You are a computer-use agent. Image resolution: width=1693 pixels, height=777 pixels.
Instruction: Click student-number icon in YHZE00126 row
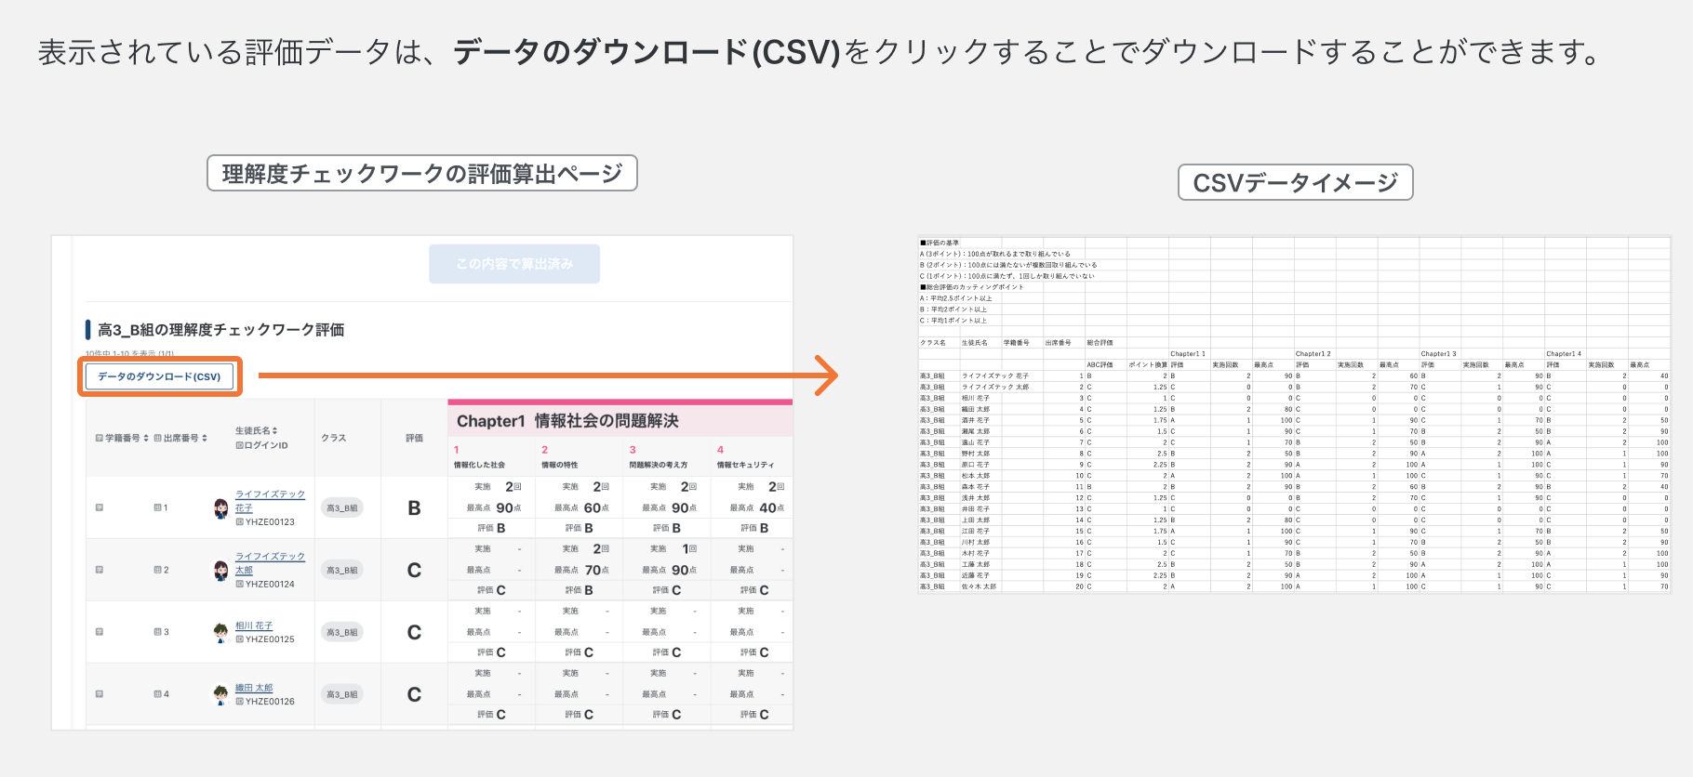pos(100,694)
